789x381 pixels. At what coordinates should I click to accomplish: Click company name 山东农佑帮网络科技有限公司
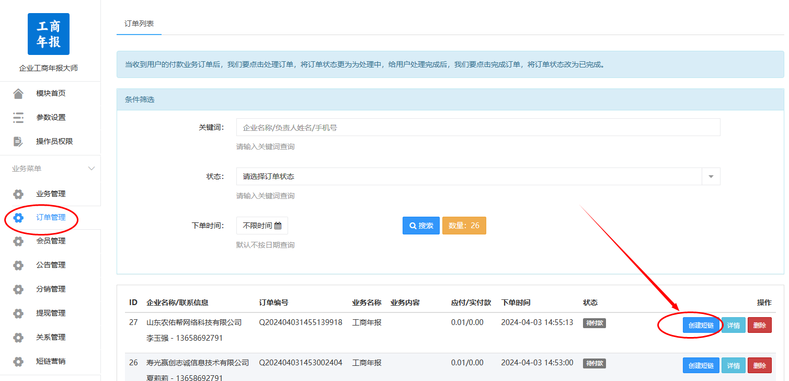tap(194, 322)
